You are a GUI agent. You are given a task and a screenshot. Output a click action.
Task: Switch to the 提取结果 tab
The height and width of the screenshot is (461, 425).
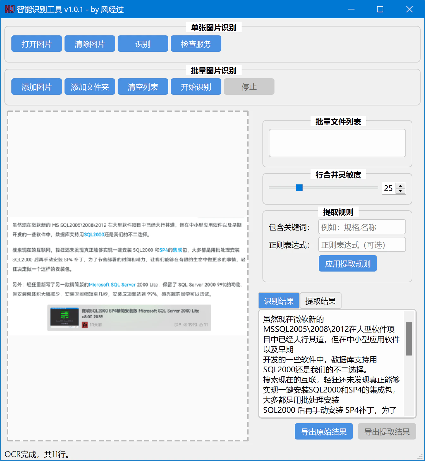coord(320,301)
